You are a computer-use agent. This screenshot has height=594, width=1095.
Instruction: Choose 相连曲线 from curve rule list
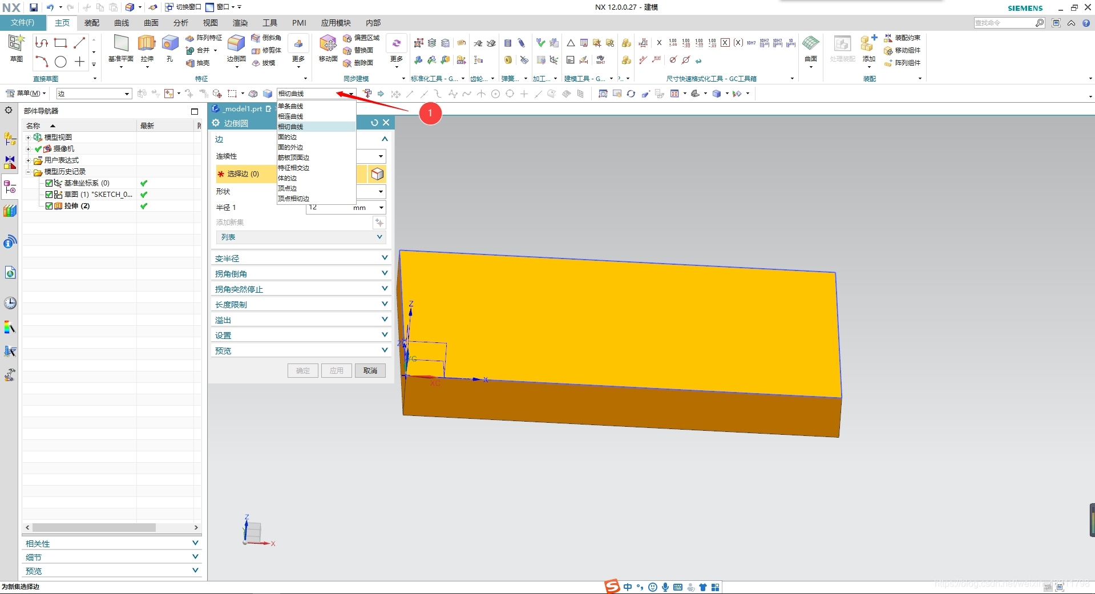point(316,116)
